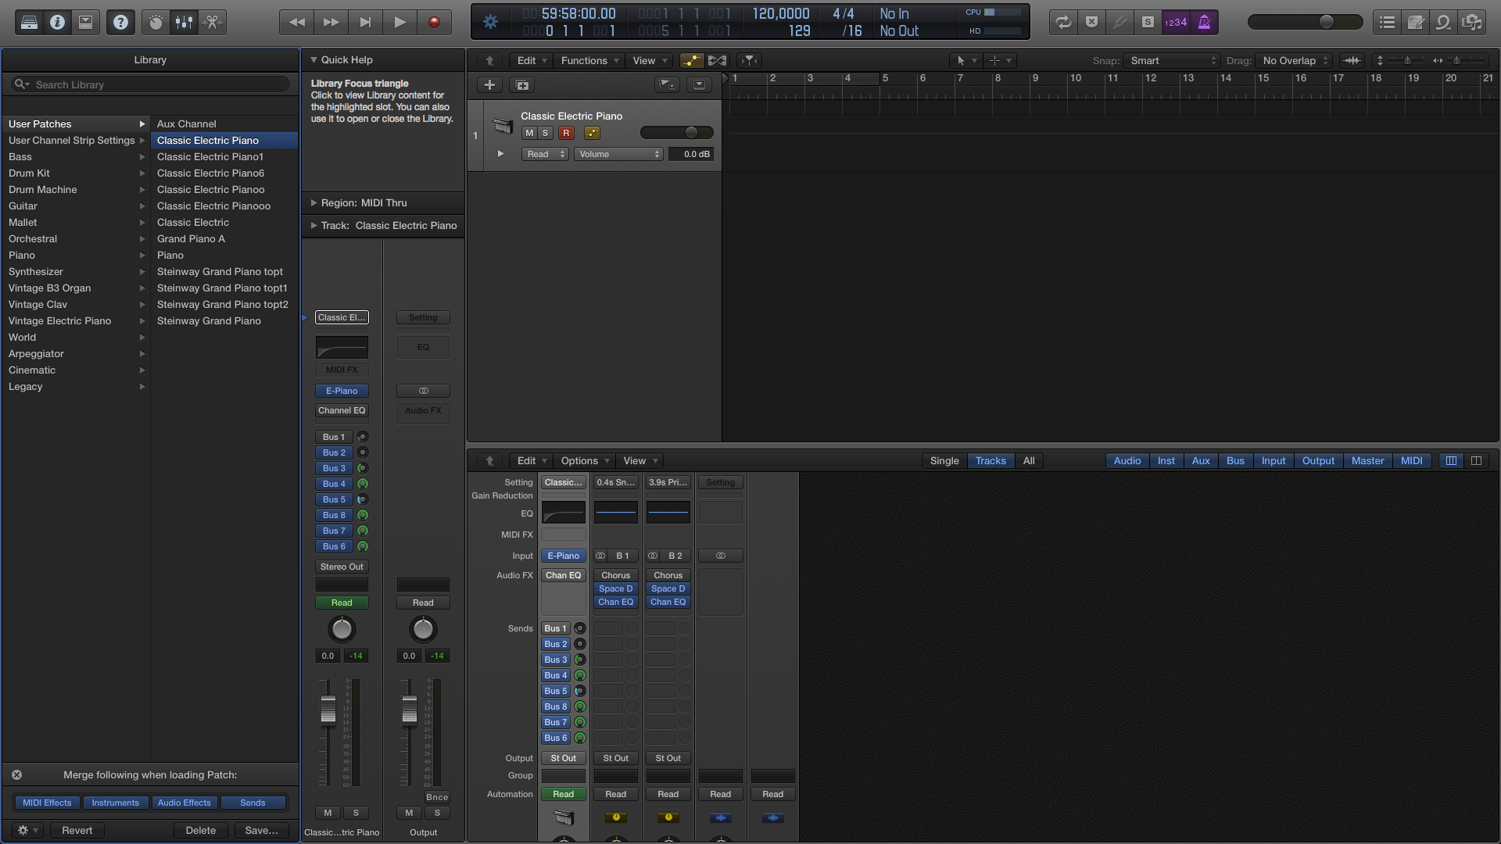This screenshot has height=844, width=1501.
Task: Click the Delete button in Library
Action: [200, 830]
